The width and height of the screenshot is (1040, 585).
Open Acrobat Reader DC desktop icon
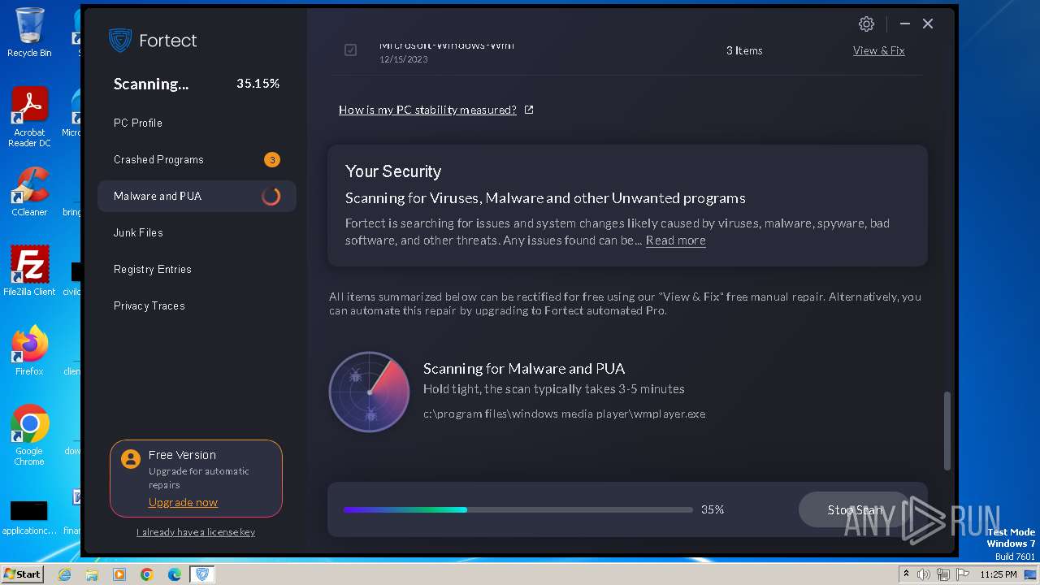(x=29, y=117)
